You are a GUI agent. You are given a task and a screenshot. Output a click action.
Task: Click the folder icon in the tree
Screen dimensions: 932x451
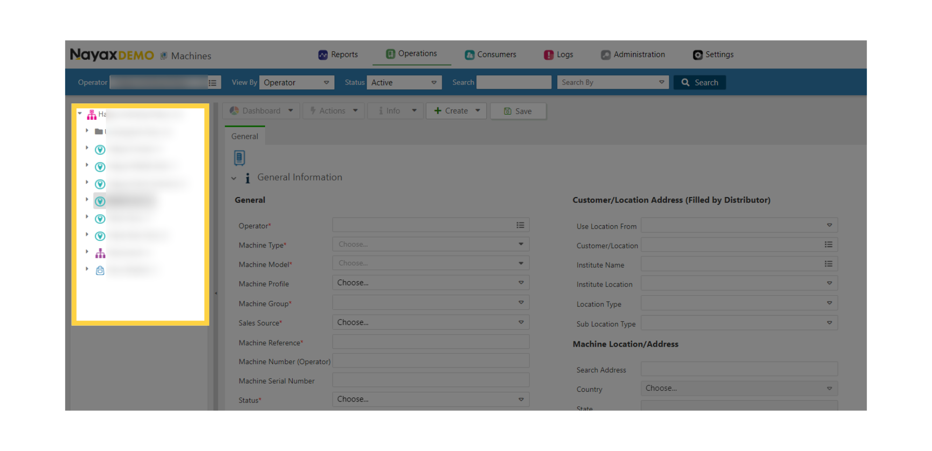pyautogui.click(x=99, y=132)
